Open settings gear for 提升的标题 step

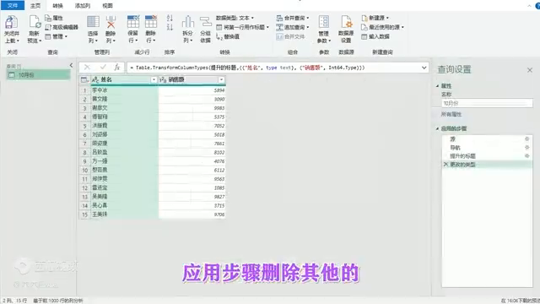pyautogui.click(x=526, y=155)
